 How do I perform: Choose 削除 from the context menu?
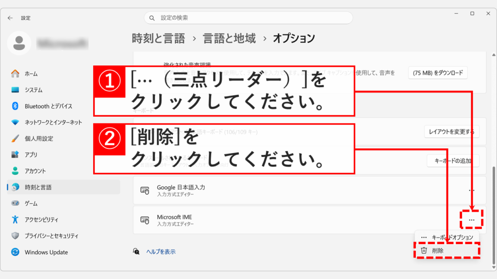click(x=447, y=250)
